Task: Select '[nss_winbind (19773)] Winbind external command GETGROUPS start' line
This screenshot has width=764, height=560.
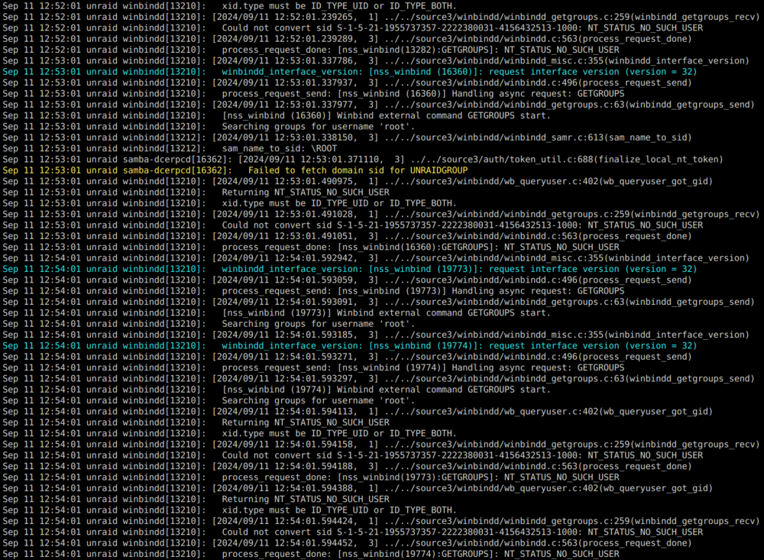Action: (x=277, y=313)
